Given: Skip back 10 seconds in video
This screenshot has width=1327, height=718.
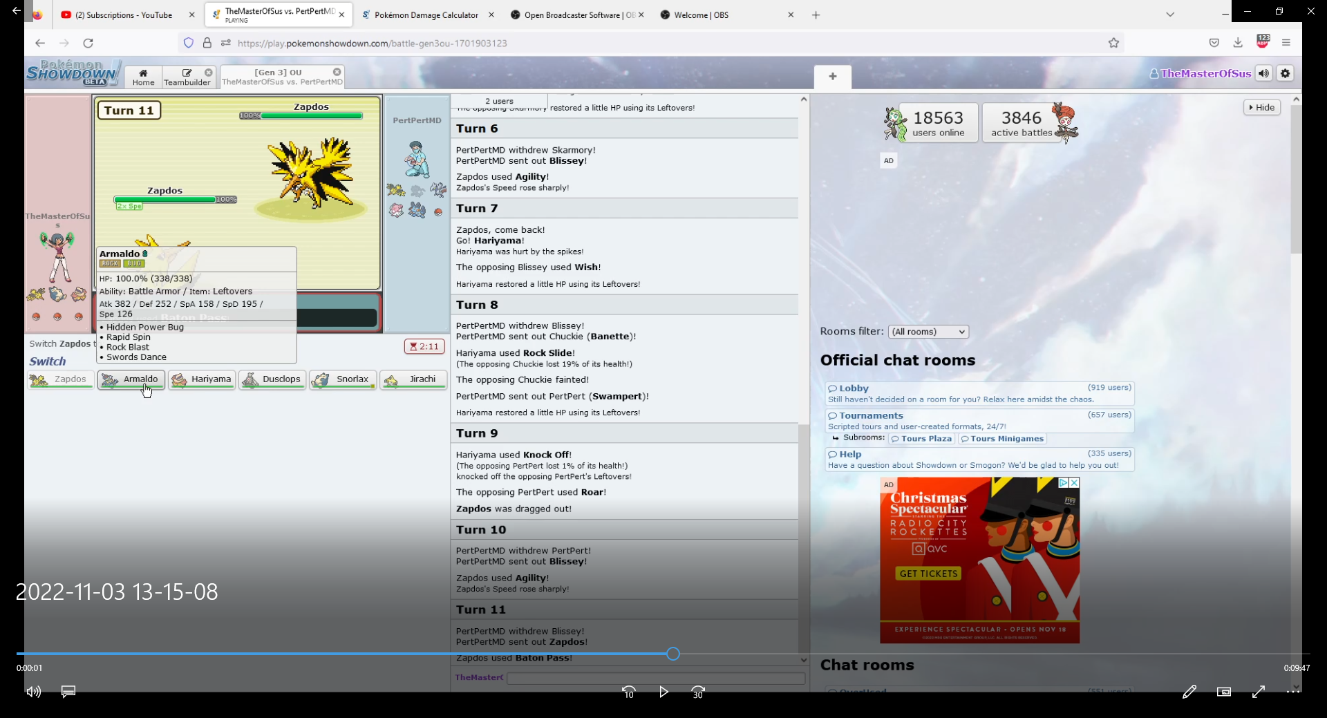Looking at the screenshot, I should (x=628, y=692).
